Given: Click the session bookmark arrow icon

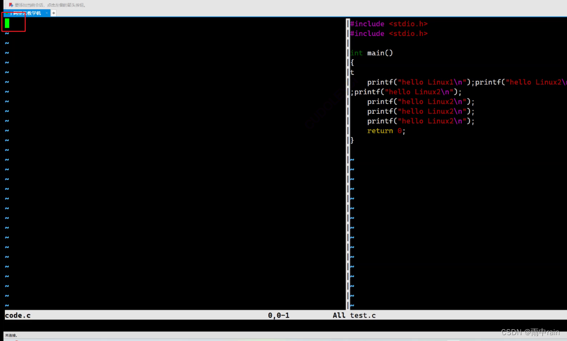Looking at the screenshot, I should pos(11,5).
